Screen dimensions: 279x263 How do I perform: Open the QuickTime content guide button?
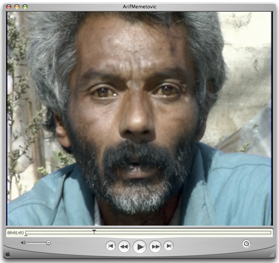(247, 244)
